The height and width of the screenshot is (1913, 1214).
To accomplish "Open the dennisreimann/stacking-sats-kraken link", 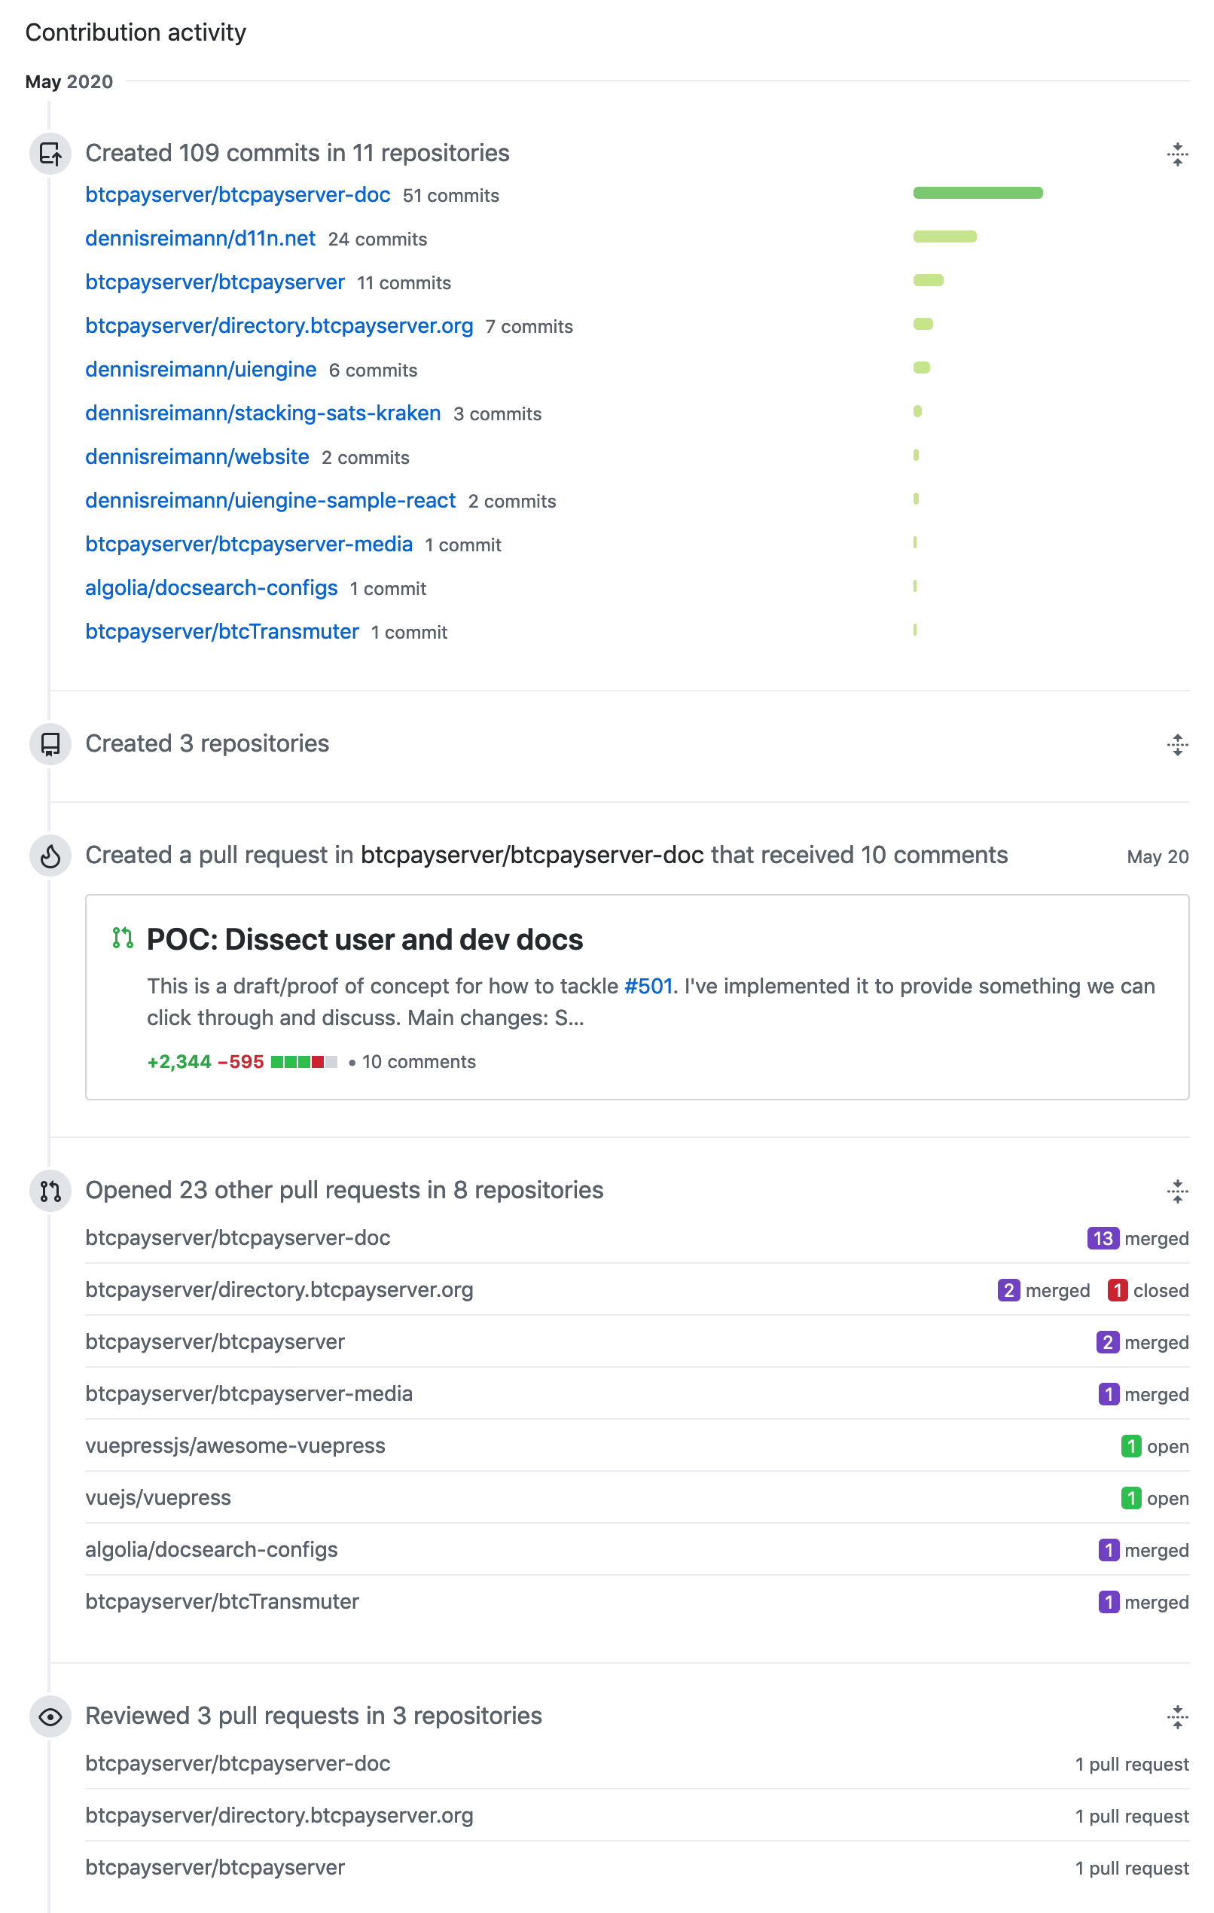I will [263, 413].
